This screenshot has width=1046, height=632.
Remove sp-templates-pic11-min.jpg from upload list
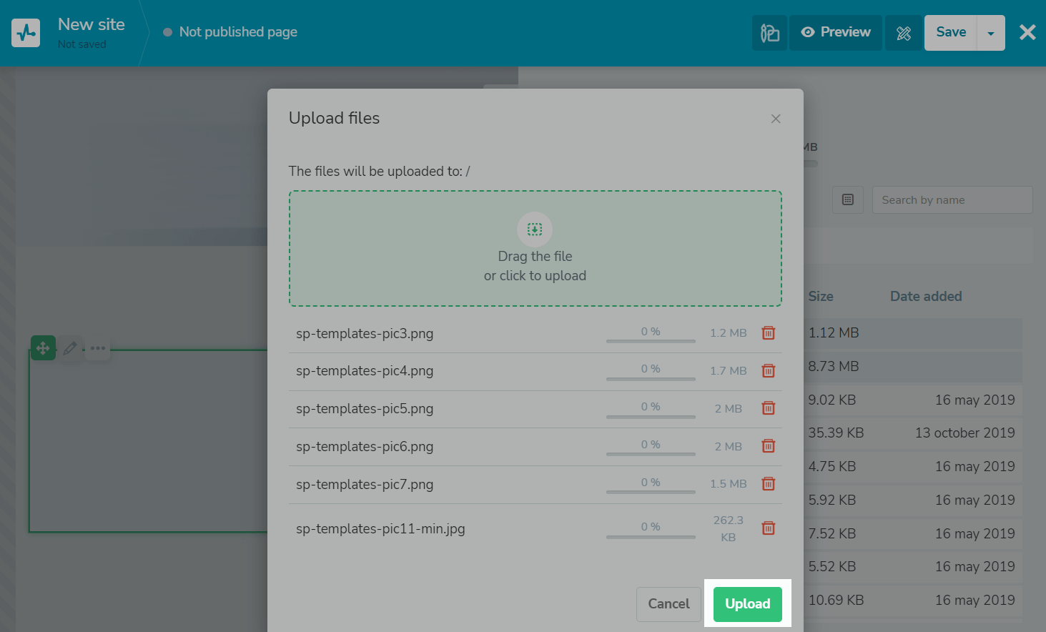769,528
